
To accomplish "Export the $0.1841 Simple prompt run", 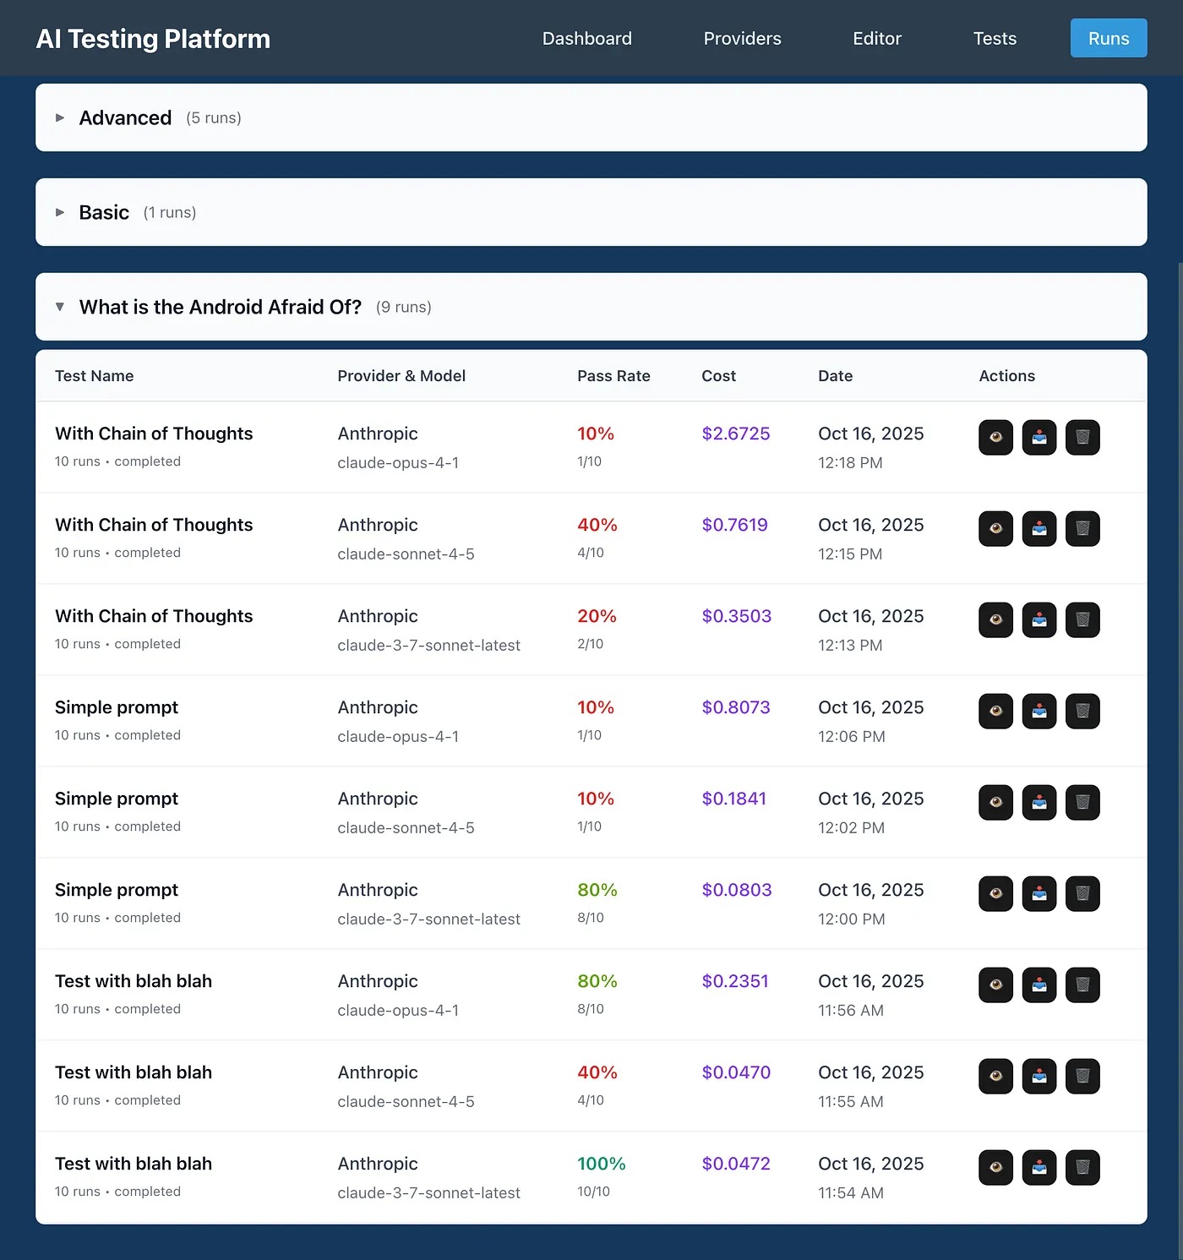I will pos(1039,803).
